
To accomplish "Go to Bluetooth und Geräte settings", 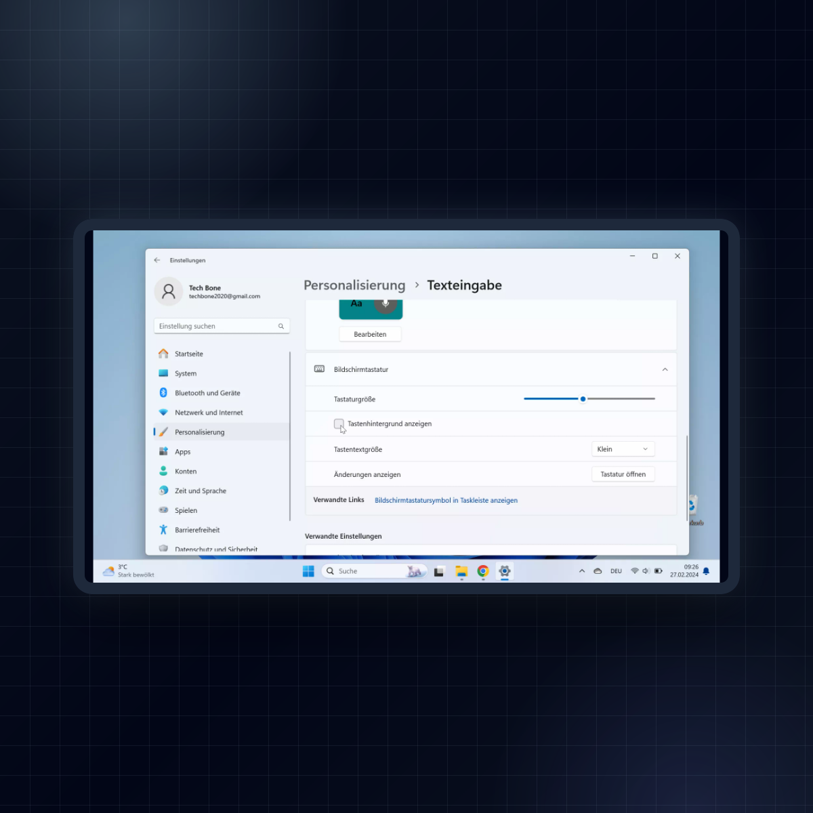I will 207,393.
